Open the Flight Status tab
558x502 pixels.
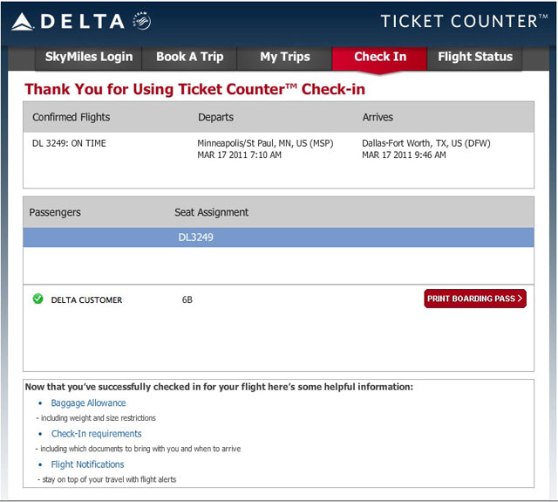[474, 57]
